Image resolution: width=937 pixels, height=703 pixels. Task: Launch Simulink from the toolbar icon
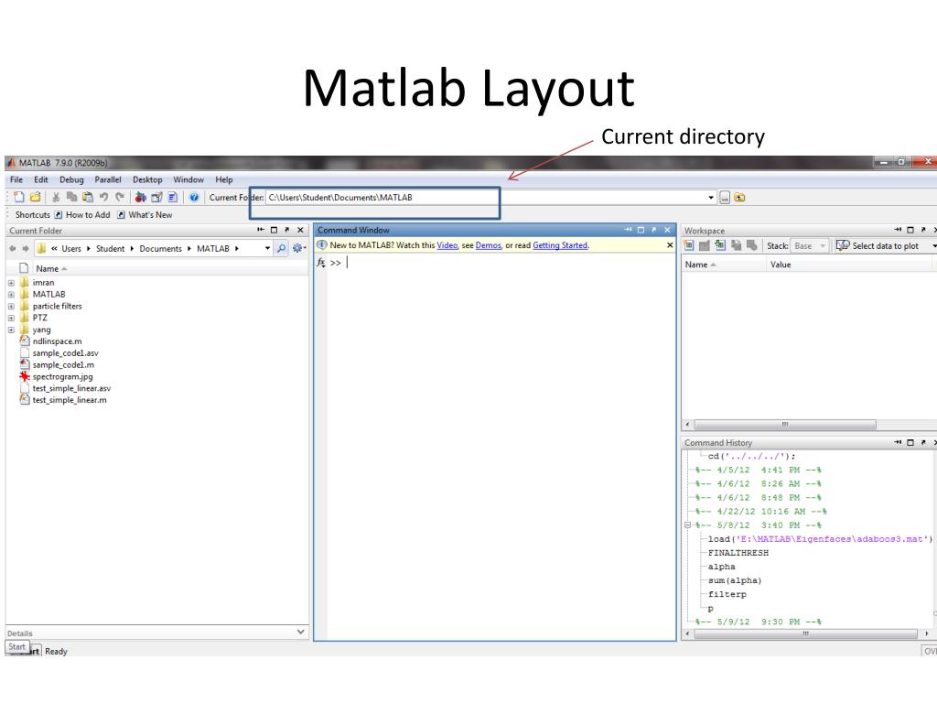coord(139,197)
